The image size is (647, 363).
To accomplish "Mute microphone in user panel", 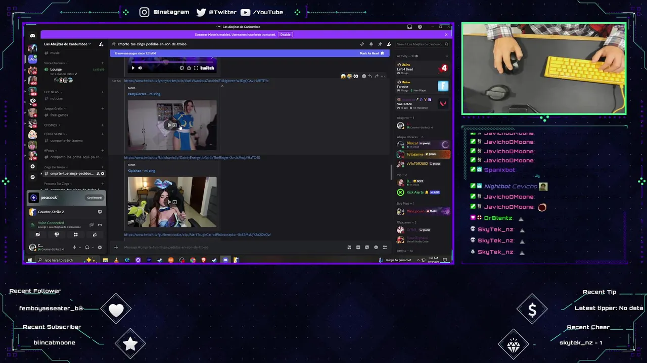I will 74,247.
